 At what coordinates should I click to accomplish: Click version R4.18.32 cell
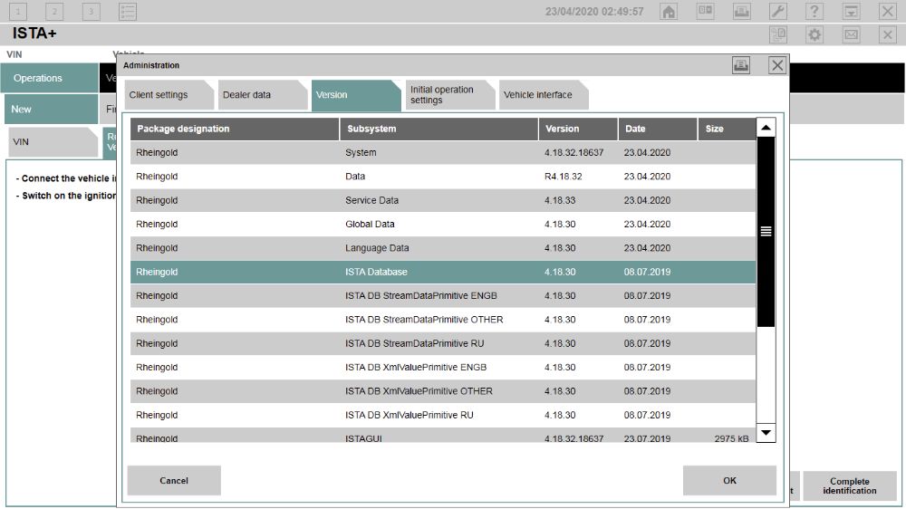pos(564,177)
